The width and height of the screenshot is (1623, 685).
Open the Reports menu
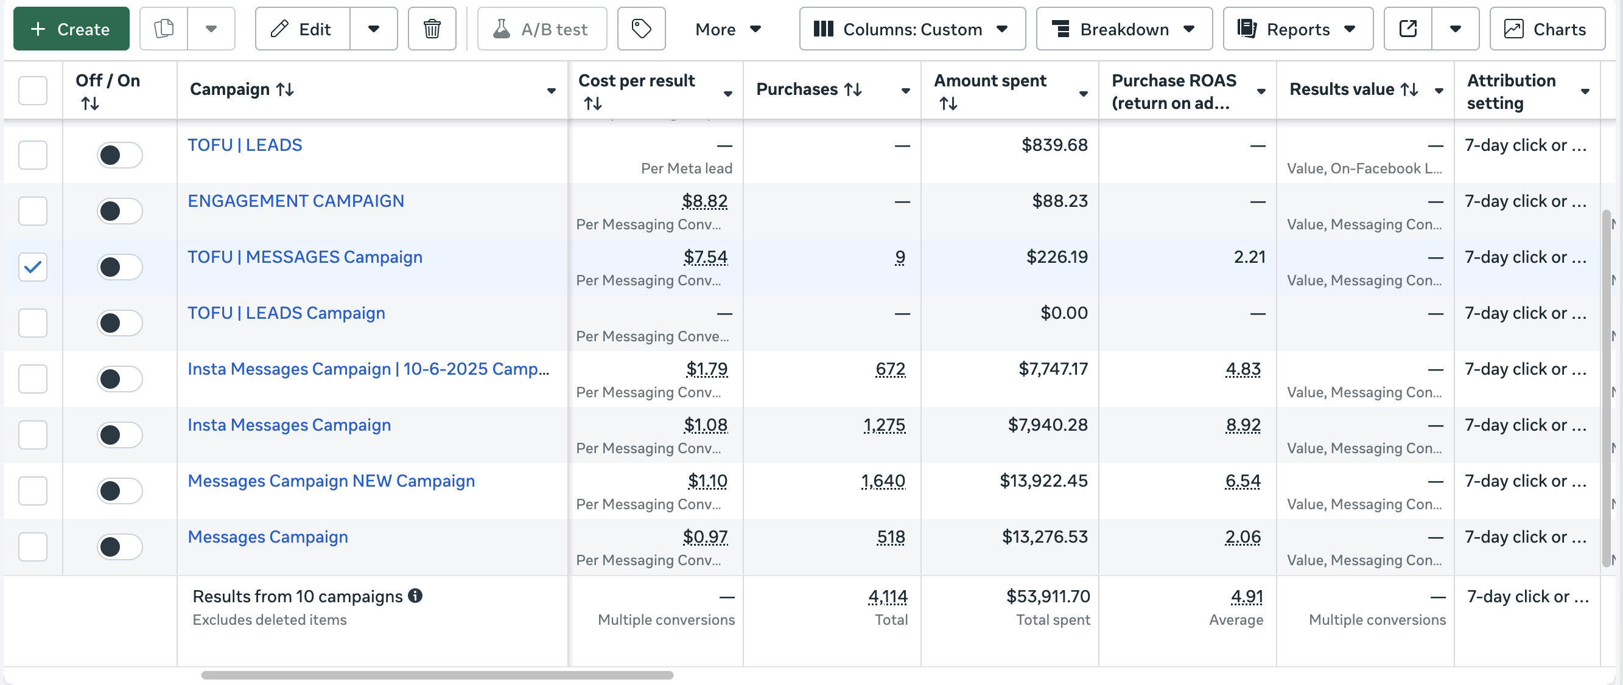[1297, 29]
